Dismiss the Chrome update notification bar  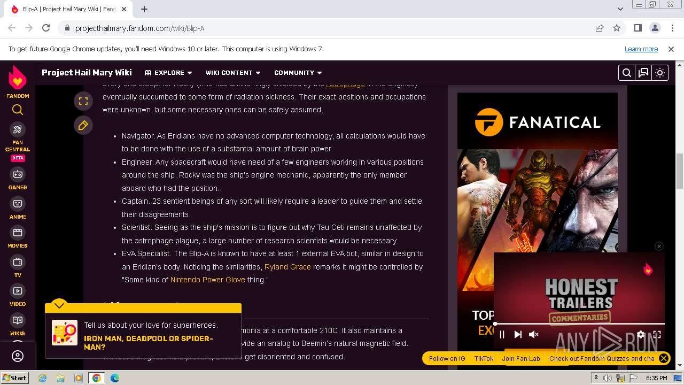coord(671,49)
